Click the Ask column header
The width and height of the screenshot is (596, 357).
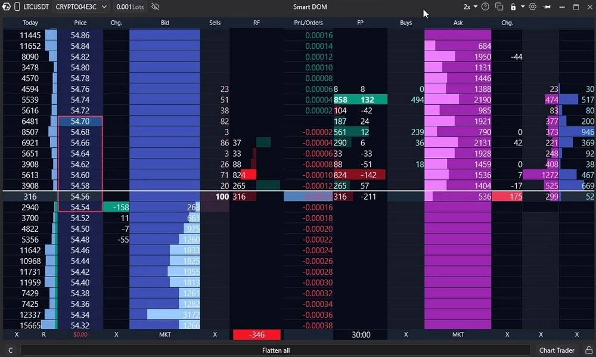point(458,23)
